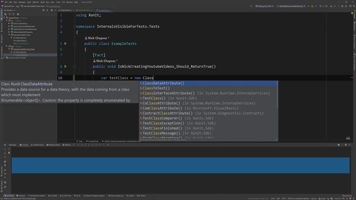Click the blue highlighted row in debug console

pyautogui.click(x=180, y=166)
